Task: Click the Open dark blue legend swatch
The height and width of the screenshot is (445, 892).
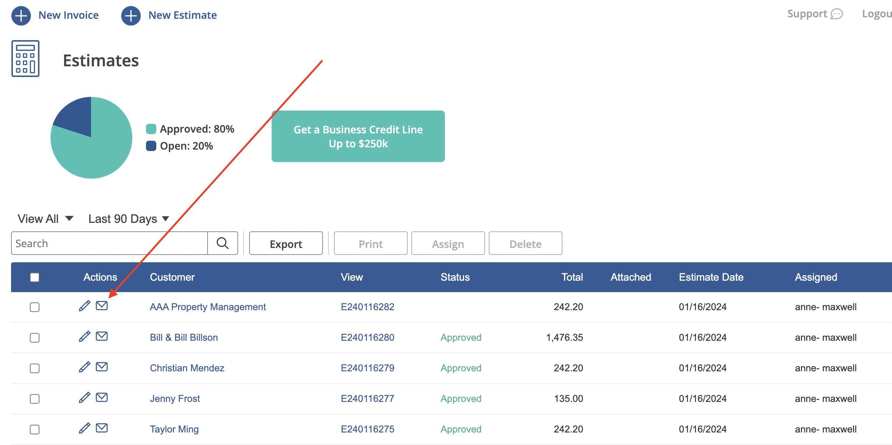Action: click(151, 146)
